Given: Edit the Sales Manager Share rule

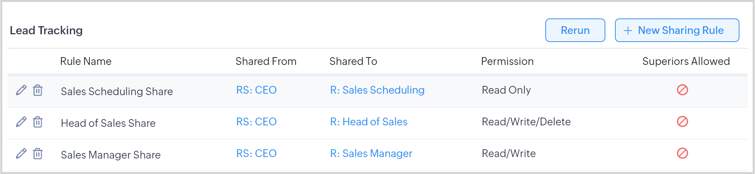Looking at the screenshot, I should coord(21,153).
